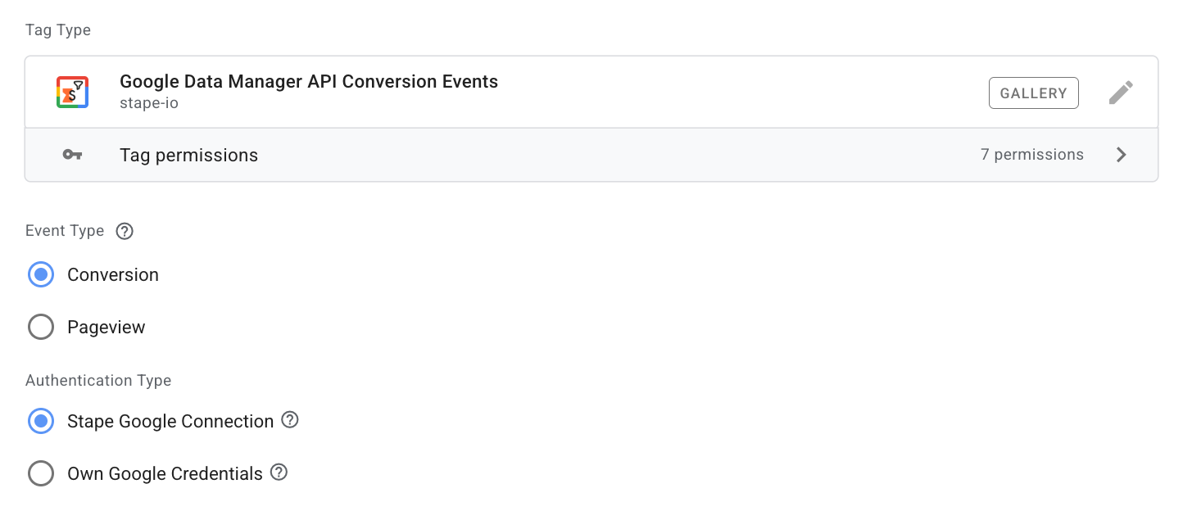
Task: Click the Tag permissions row label
Action: tap(188, 156)
